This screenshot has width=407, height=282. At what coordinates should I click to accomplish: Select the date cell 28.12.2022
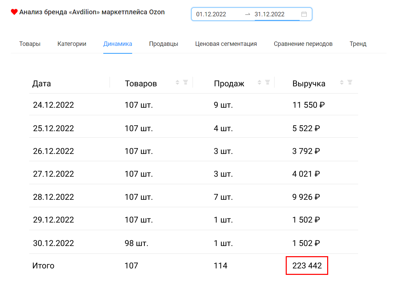[x=53, y=197]
